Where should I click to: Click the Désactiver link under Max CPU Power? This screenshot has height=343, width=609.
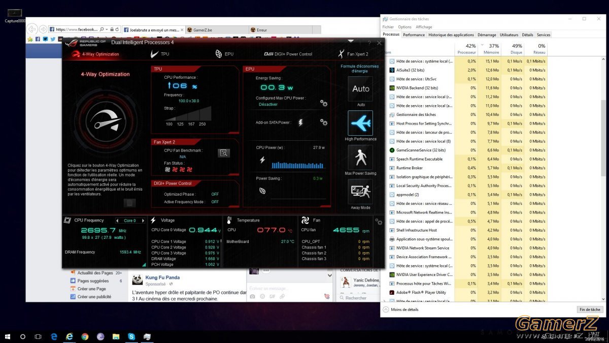[268, 104]
